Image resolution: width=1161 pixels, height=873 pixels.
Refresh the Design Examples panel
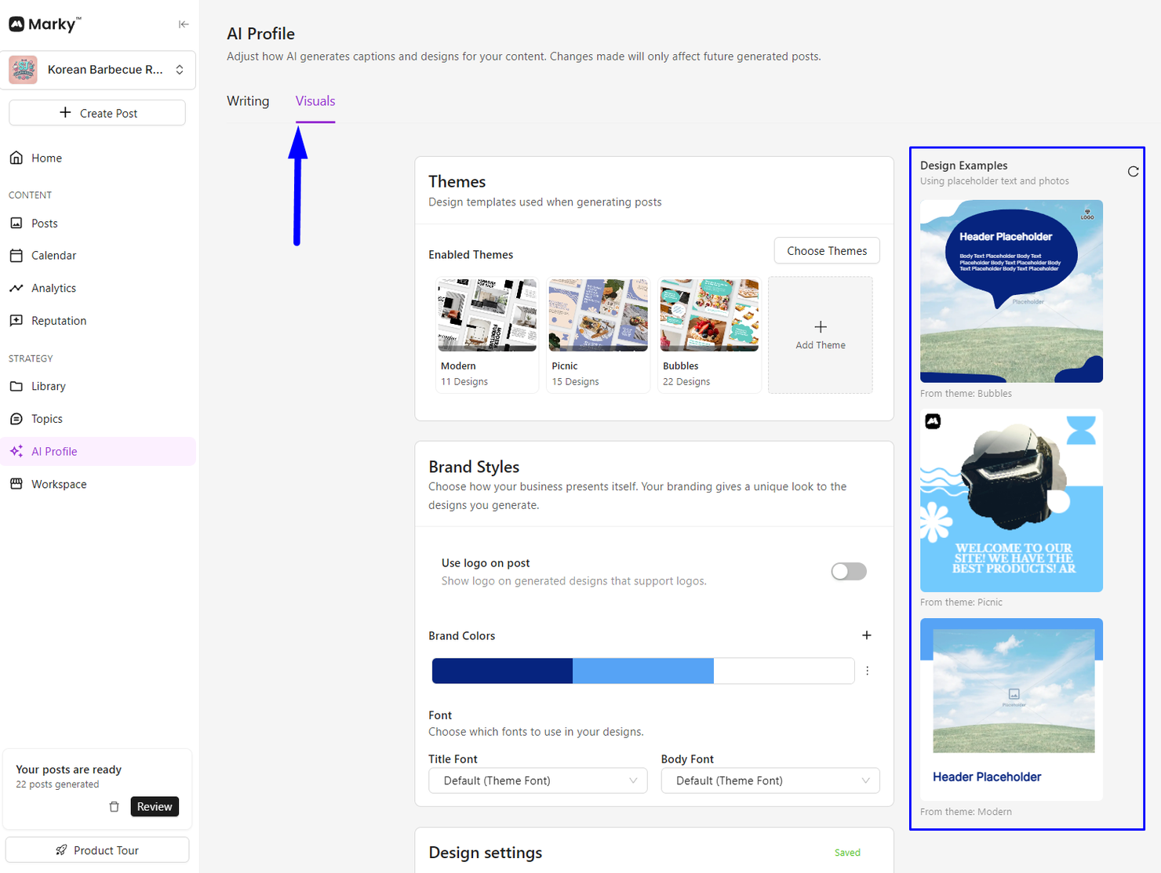point(1133,172)
